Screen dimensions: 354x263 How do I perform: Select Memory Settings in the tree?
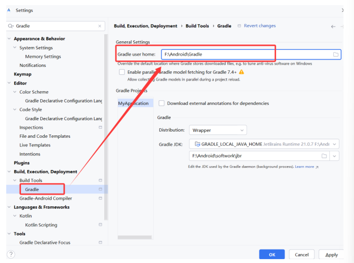pos(43,56)
